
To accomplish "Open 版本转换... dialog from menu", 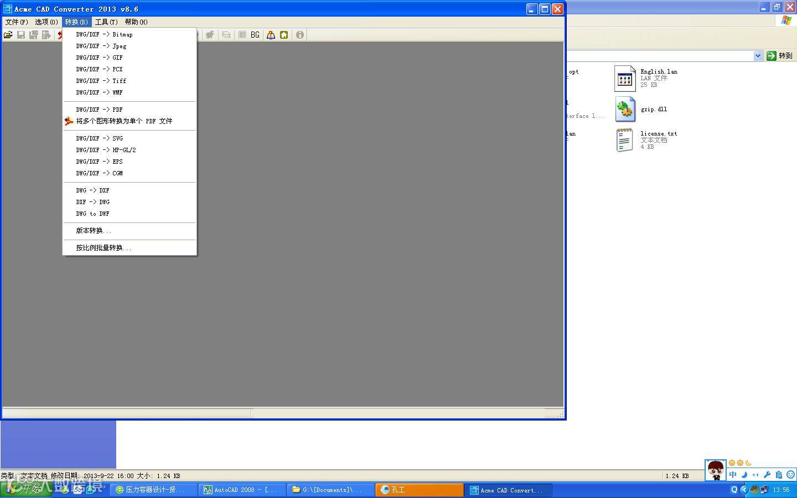I will point(130,231).
